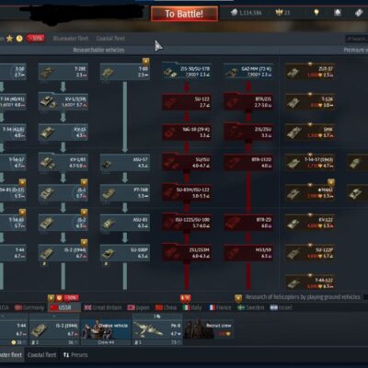368x368 pixels.
Task: Focus the Search field at top right
Action: [356, 39]
